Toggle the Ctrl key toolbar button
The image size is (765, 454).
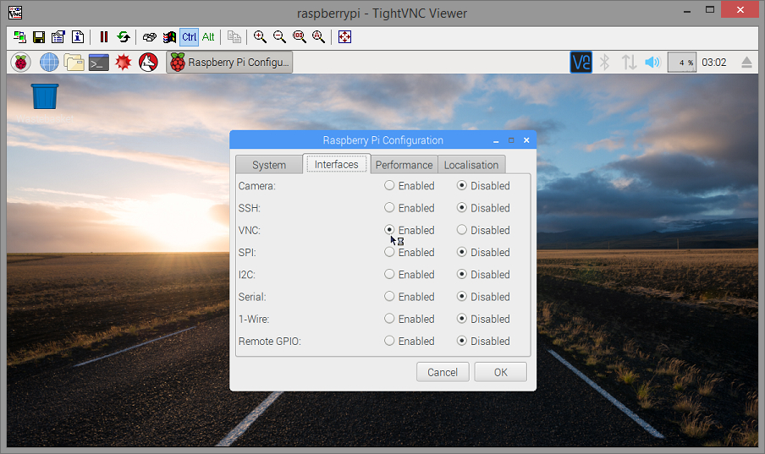tap(189, 37)
